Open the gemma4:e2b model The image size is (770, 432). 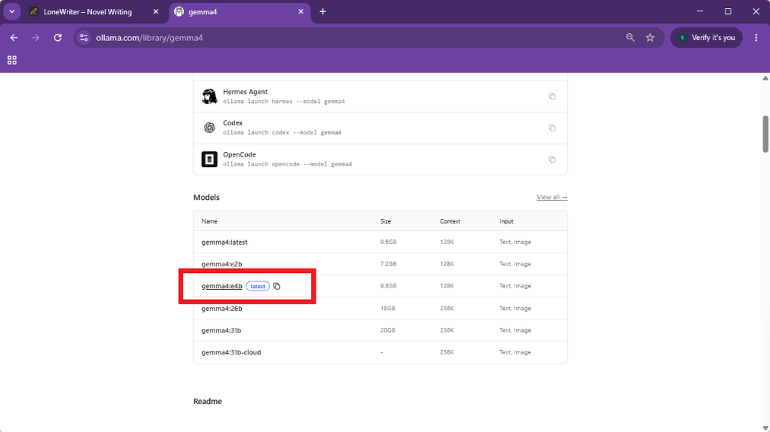222,264
